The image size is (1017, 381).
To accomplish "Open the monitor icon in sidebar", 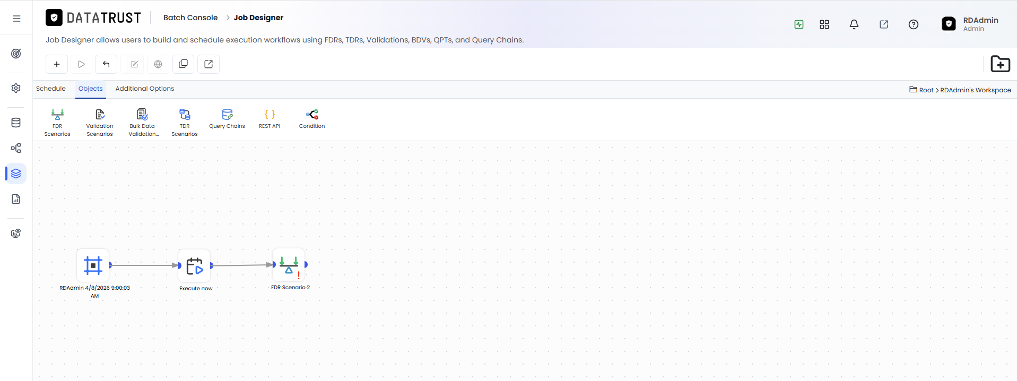I will tap(16, 233).
